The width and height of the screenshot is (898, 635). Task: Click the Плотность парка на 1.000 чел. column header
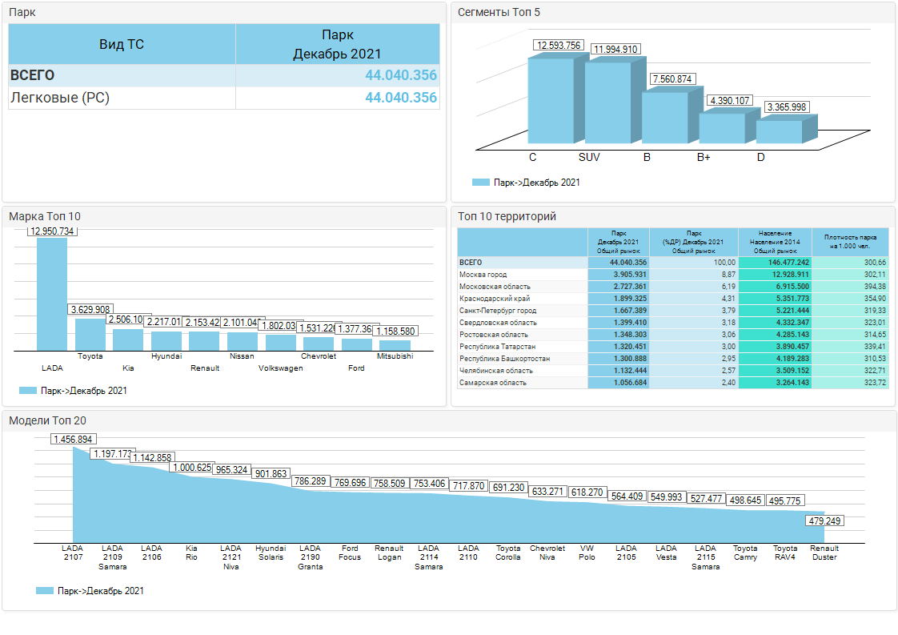850,242
